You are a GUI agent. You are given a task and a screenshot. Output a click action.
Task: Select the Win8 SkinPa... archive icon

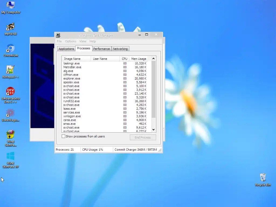tap(11, 138)
